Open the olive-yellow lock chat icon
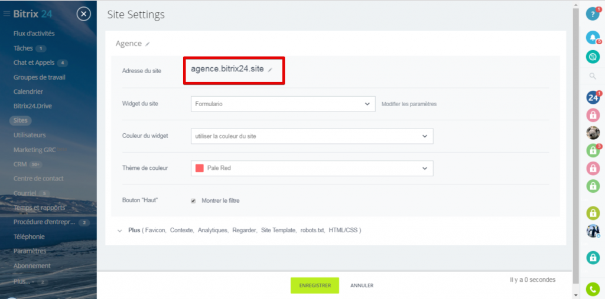 [x=593, y=213]
